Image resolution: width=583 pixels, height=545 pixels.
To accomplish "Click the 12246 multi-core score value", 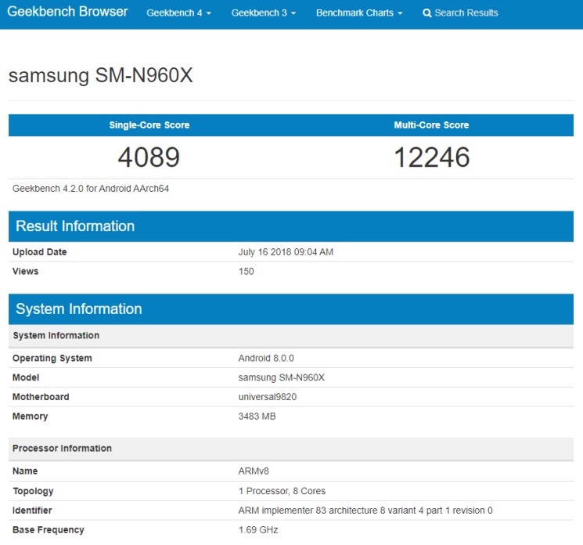I will (431, 157).
